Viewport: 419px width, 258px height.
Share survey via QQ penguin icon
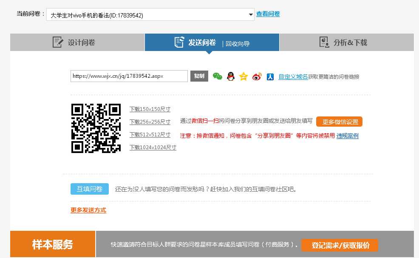(x=231, y=77)
